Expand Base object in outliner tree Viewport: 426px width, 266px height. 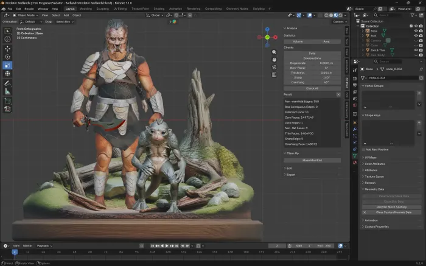363,31
